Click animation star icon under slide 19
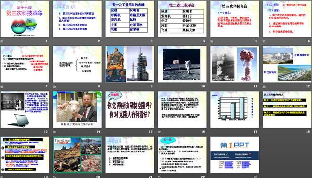The height and width of the screenshot is (178, 312). [2, 177]
